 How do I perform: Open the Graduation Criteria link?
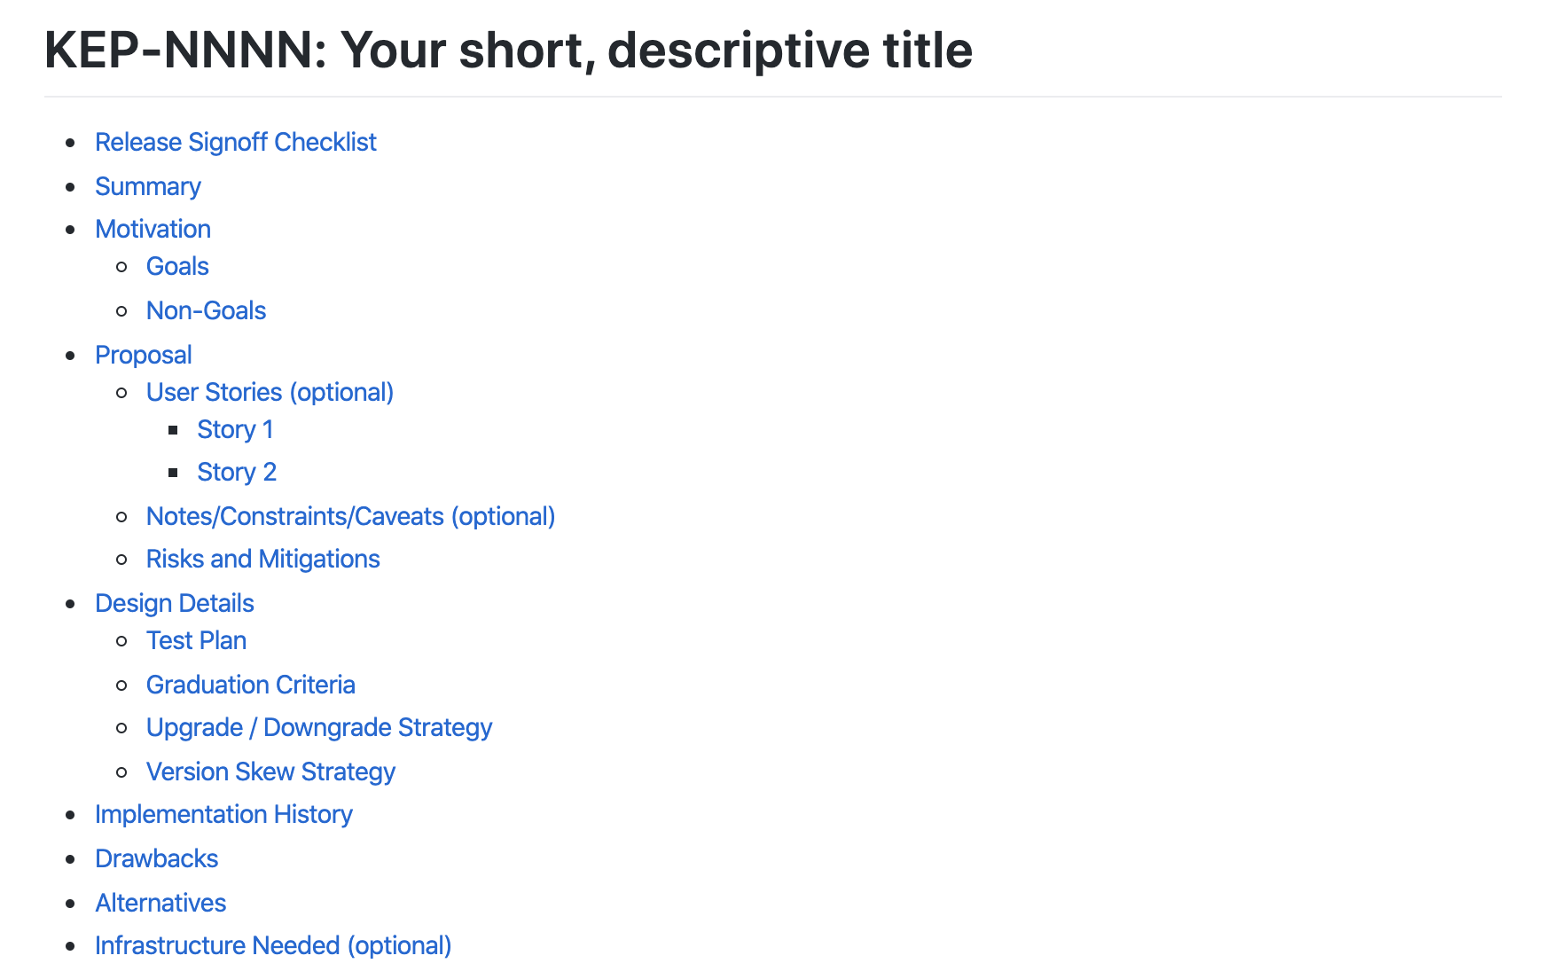pyautogui.click(x=250, y=685)
